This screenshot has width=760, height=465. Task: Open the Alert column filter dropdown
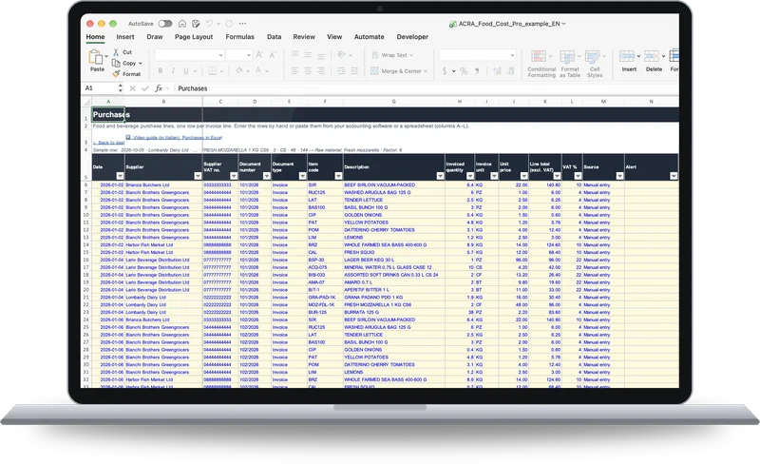coord(674,176)
